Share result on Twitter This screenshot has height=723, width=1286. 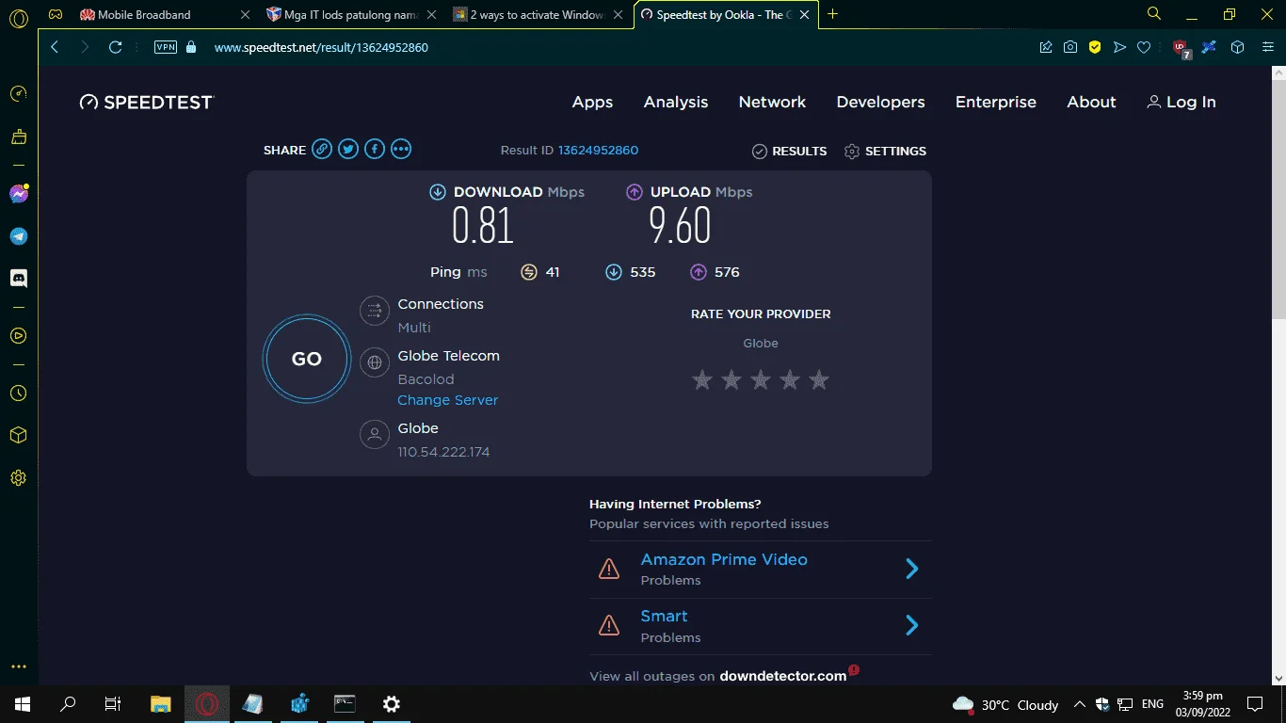coord(348,149)
